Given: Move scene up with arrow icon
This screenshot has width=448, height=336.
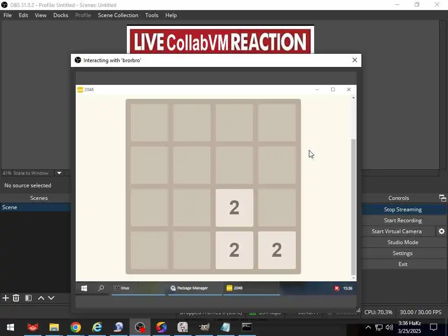Looking at the screenshot, I should [x=41, y=298].
